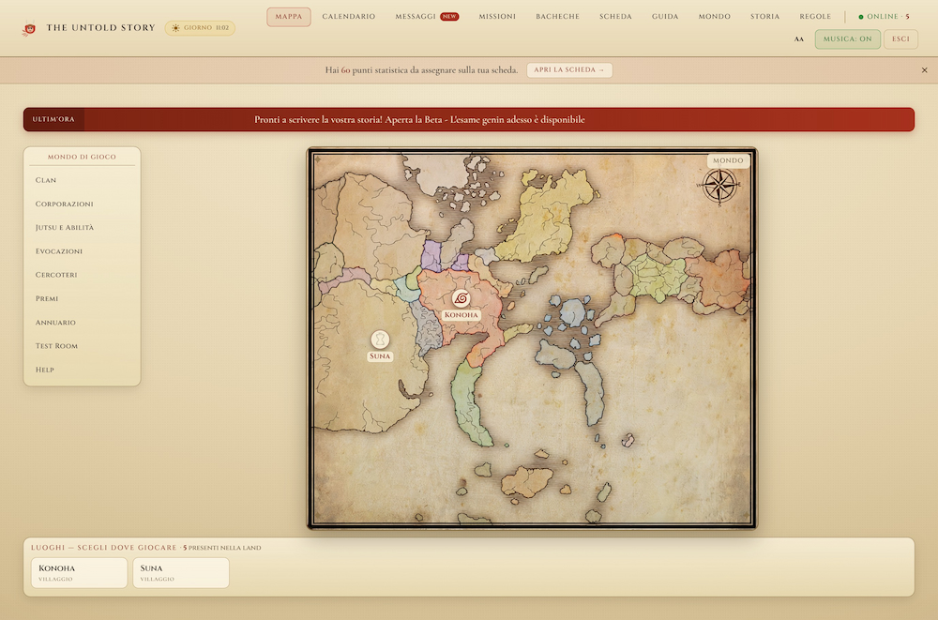Click the NEW badge next to Messaggi

tap(449, 17)
